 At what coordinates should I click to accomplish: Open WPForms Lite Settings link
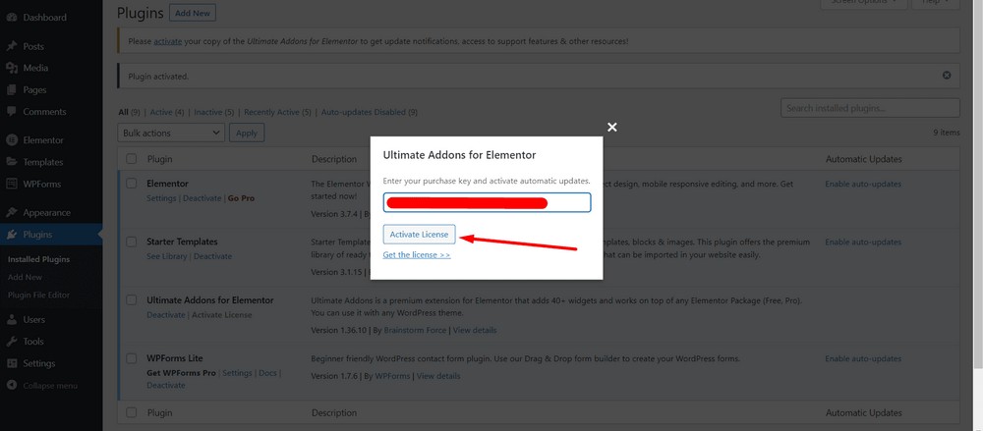(x=237, y=373)
